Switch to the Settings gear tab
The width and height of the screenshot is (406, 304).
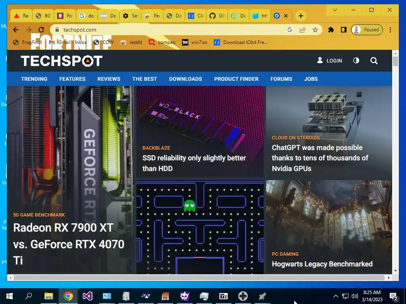(x=130, y=16)
